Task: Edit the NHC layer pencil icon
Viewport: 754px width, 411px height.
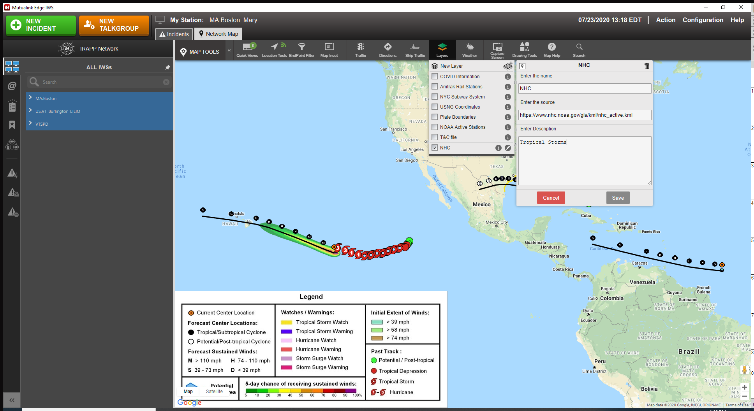Action: pos(508,148)
